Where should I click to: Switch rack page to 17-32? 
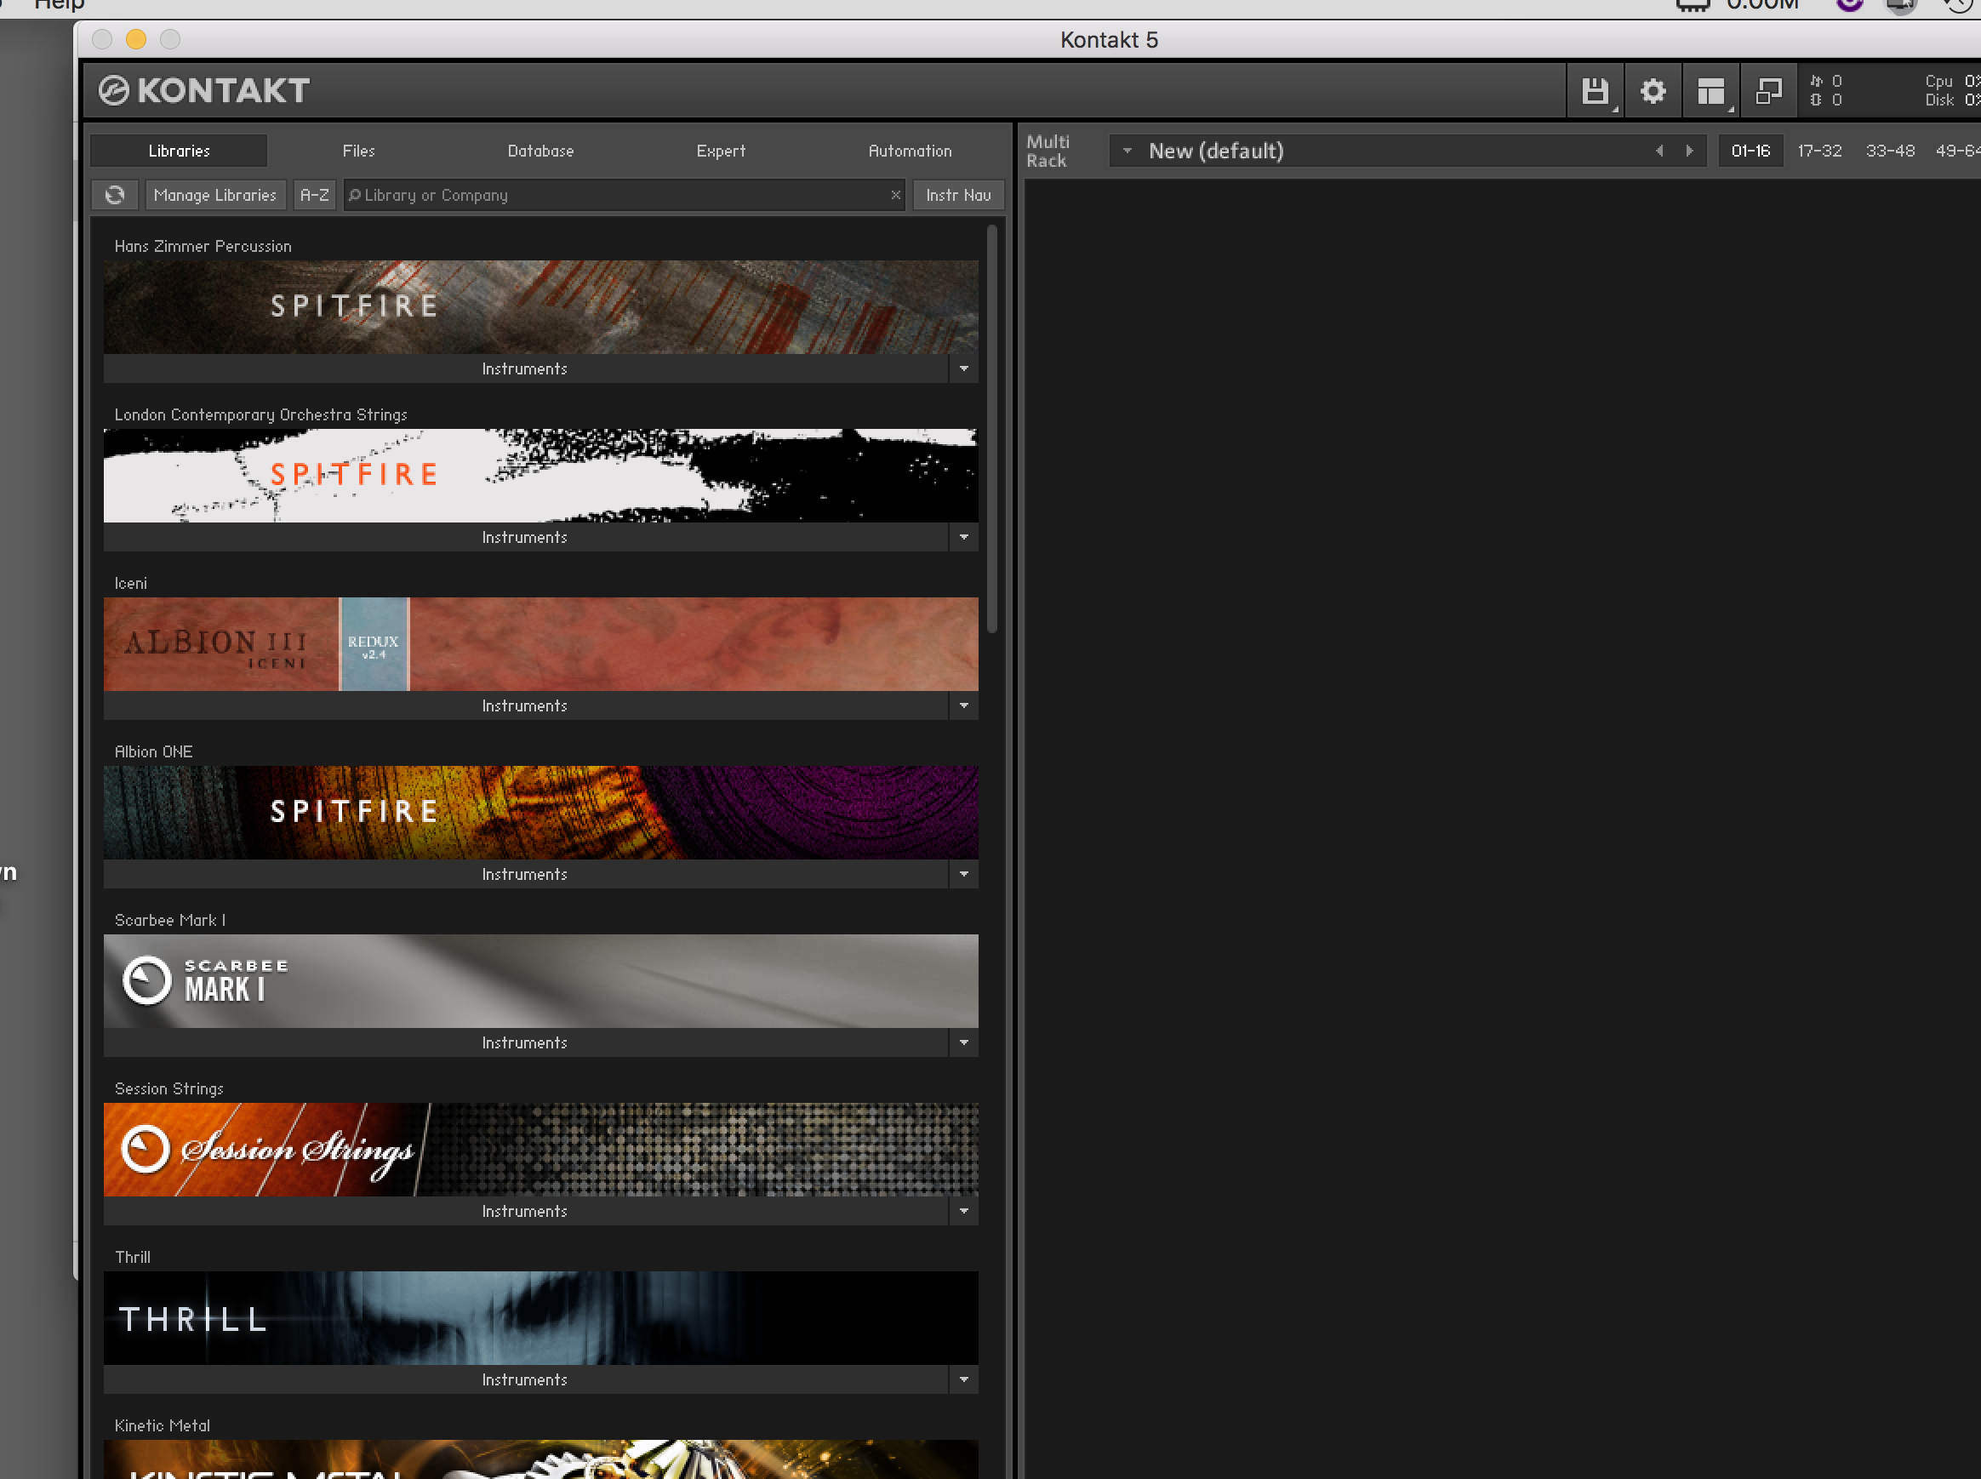[1819, 151]
